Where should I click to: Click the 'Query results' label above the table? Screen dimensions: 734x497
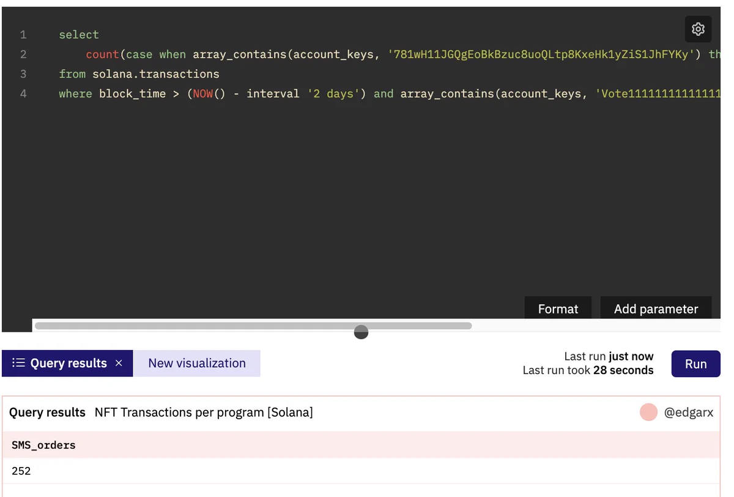pos(47,412)
